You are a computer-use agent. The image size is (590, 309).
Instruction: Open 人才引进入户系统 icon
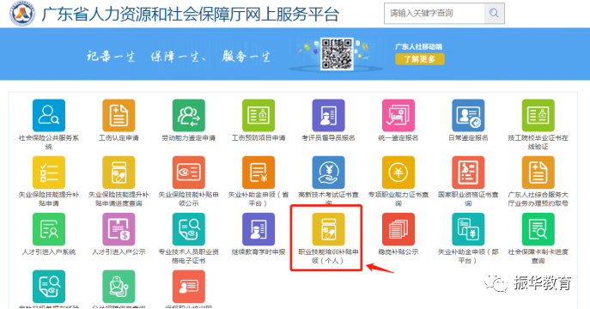click(x=49, y=229)
